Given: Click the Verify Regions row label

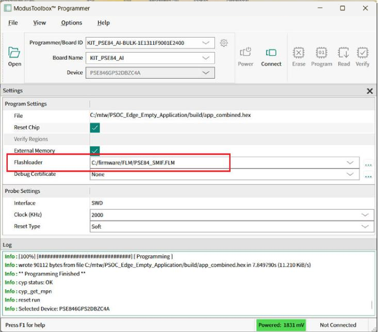Looking at the screenshot, I should pyautogui.click(x=31, y=139).
